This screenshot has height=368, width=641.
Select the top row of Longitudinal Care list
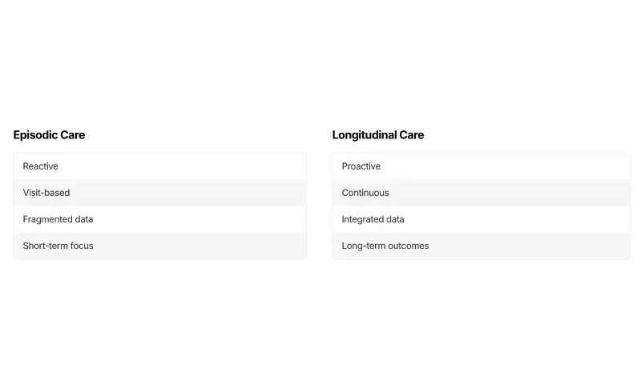(481, 166)
